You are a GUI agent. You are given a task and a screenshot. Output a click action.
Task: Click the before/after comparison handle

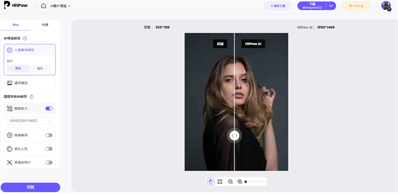(235, 135)
